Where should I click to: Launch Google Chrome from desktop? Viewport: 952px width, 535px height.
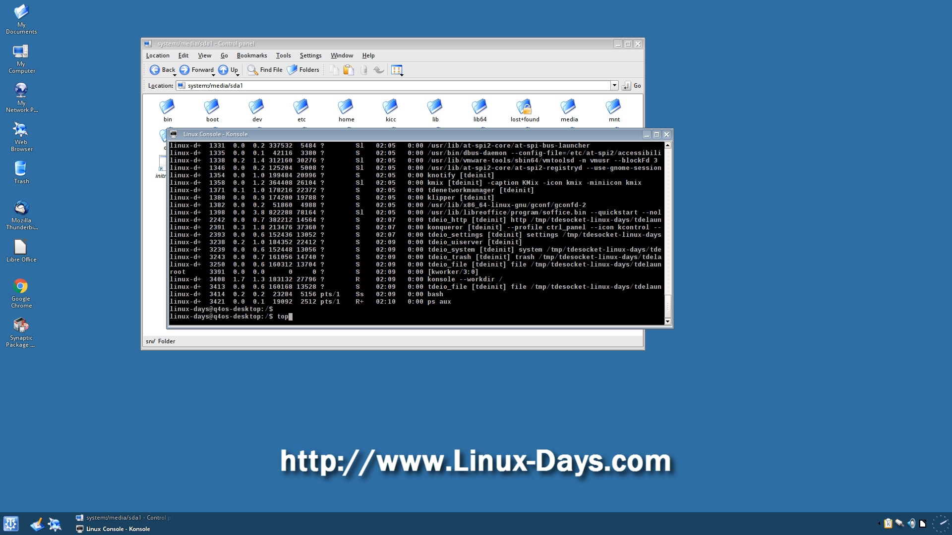point(21,294)
